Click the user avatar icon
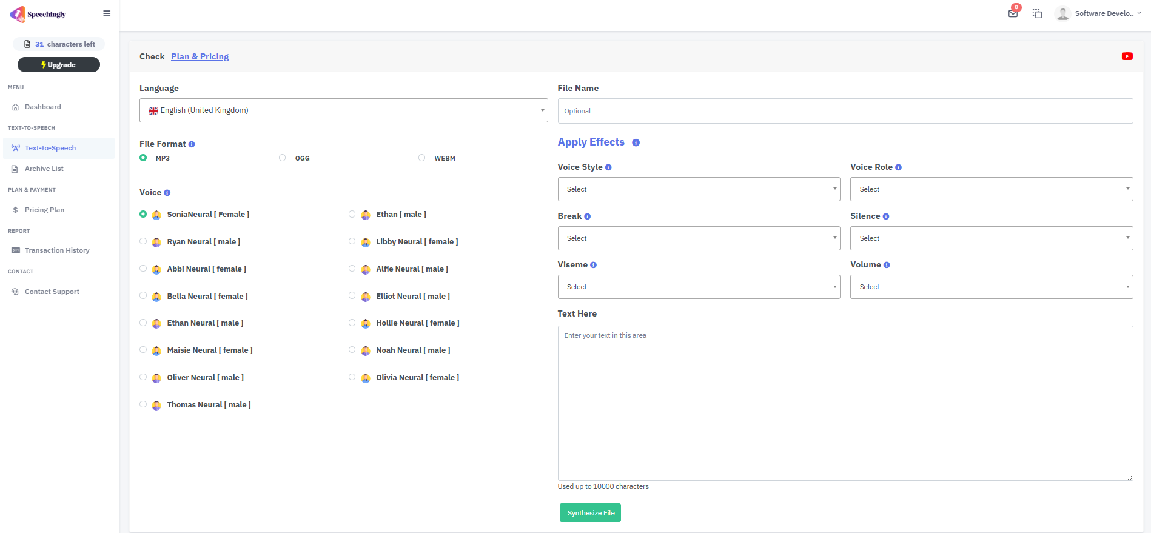Viewport: 1151px width, 533px height. pos(1062,13)
